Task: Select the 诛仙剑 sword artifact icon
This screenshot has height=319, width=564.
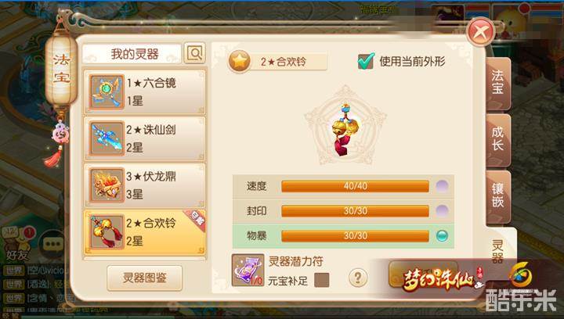Action: click(x=106, y=138)
